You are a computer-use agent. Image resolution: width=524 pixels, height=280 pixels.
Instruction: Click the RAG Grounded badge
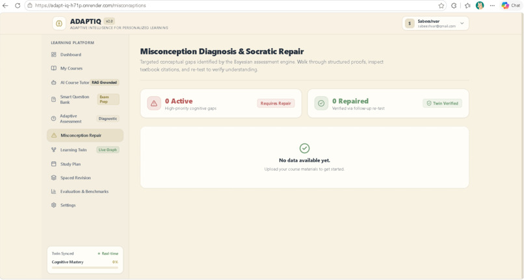104,83
